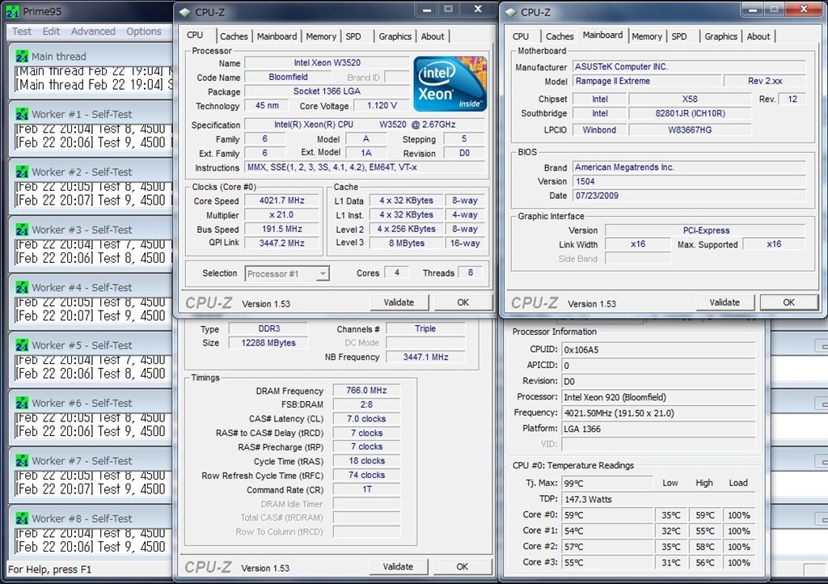
Task: Click the Level 3 cache value 8 MBytes
Action: (407, 243)
